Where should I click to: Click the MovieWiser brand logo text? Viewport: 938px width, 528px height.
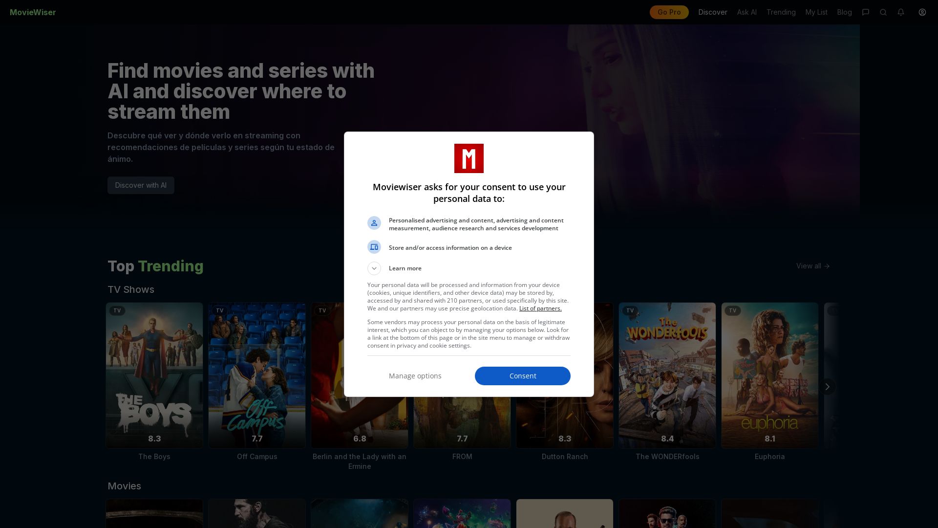tap(33, 12)
